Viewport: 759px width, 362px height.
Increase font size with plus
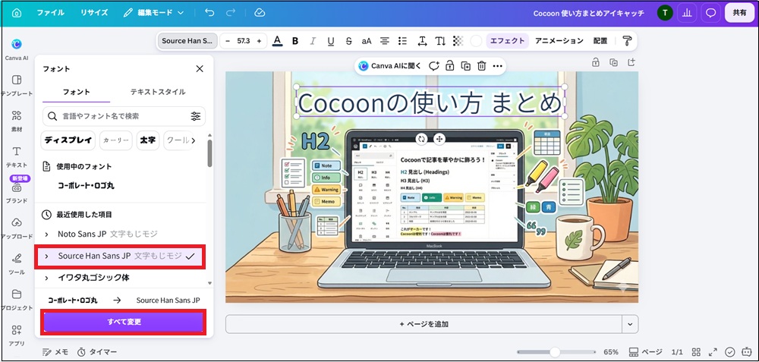click(259, 41)
